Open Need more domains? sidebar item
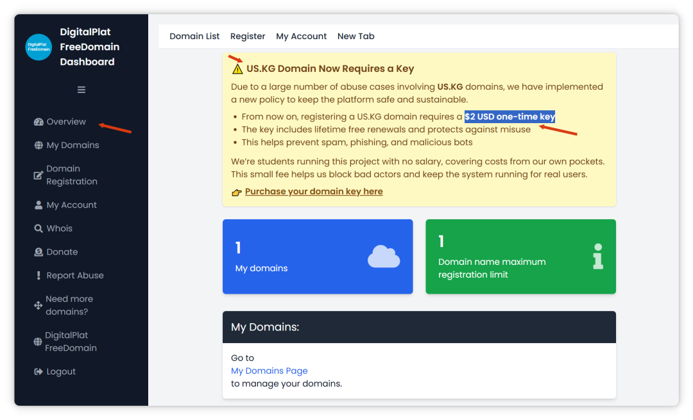 point(69,305)
